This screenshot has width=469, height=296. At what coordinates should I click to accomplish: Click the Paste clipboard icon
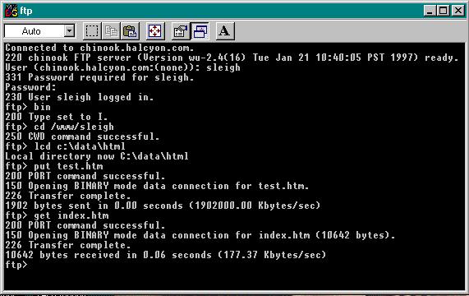[130, 31]
